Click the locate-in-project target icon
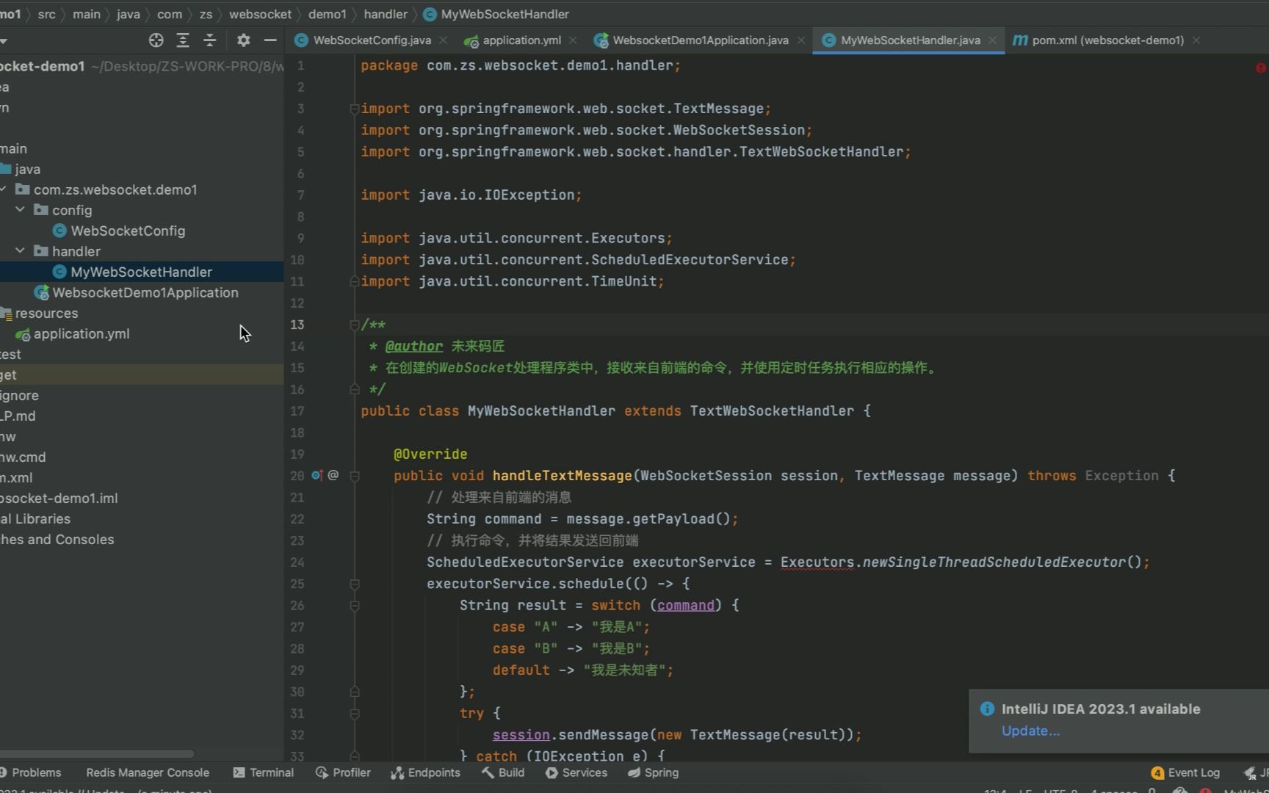1269x793 pixels. click(x=156, y=40)
